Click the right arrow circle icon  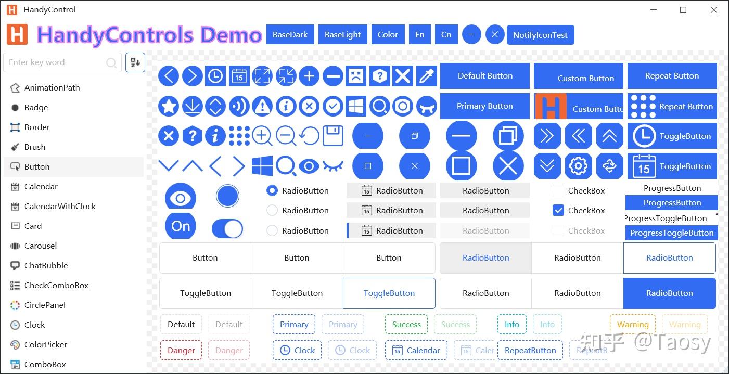[x=192, y=76]
